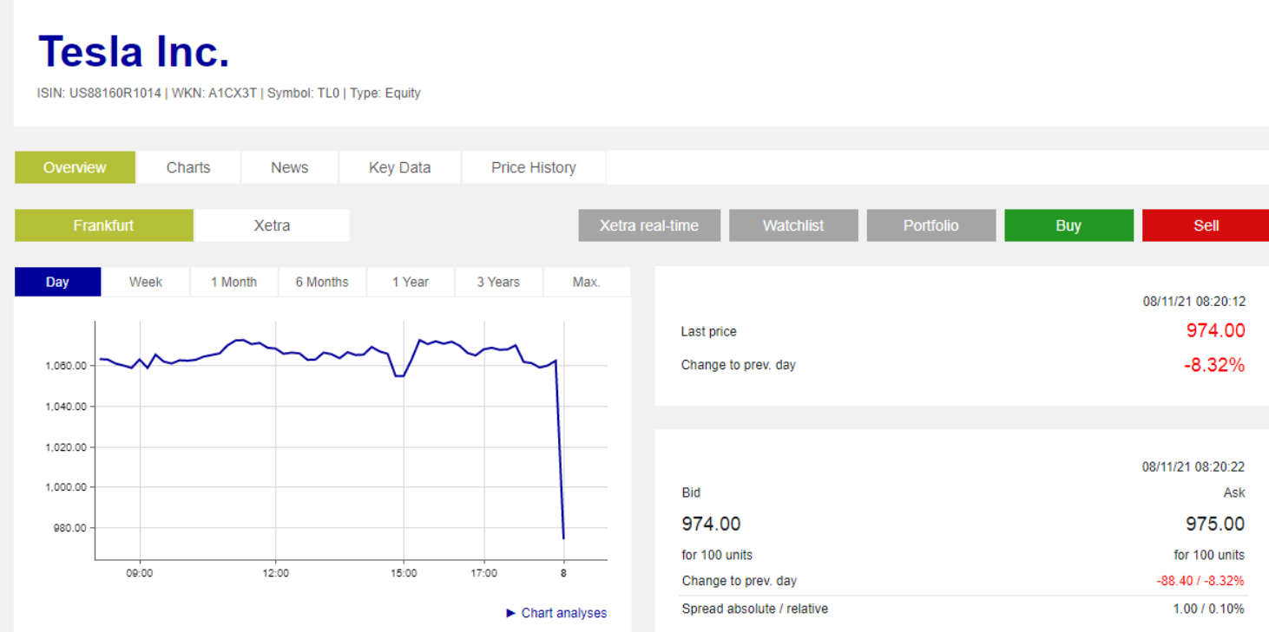This screenshot has height=632, width=1269.
Task: Show the Week chart range
Action: [x=146, y=282]
